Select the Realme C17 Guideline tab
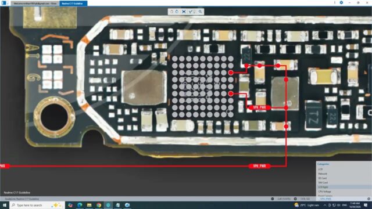Image resolution: width=372 pixels, height=209 pixels. pos(73,3)
